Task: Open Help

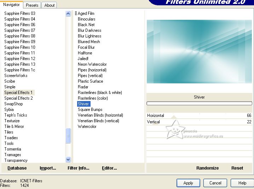Action: point(242,183)
